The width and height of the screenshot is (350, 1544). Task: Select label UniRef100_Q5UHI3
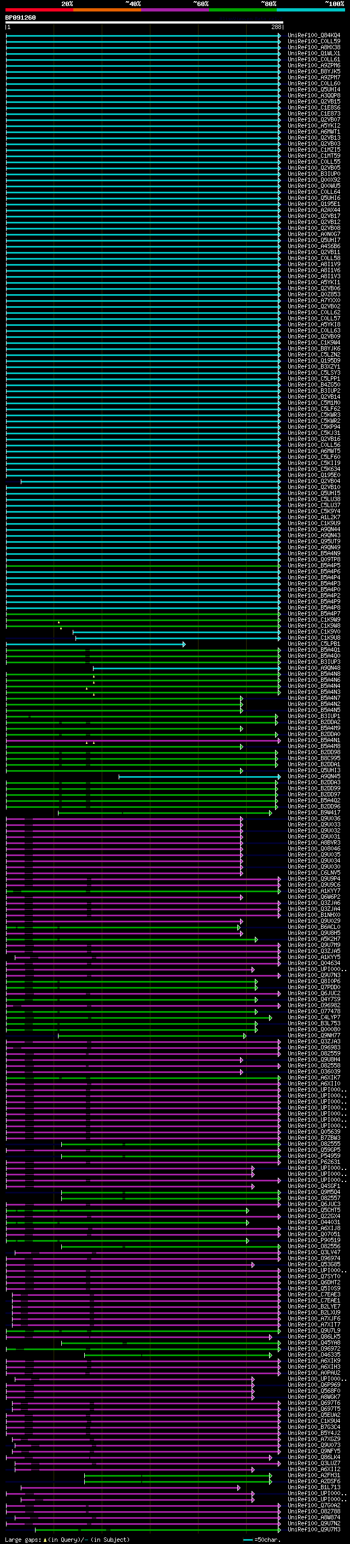tap(314, 771)
